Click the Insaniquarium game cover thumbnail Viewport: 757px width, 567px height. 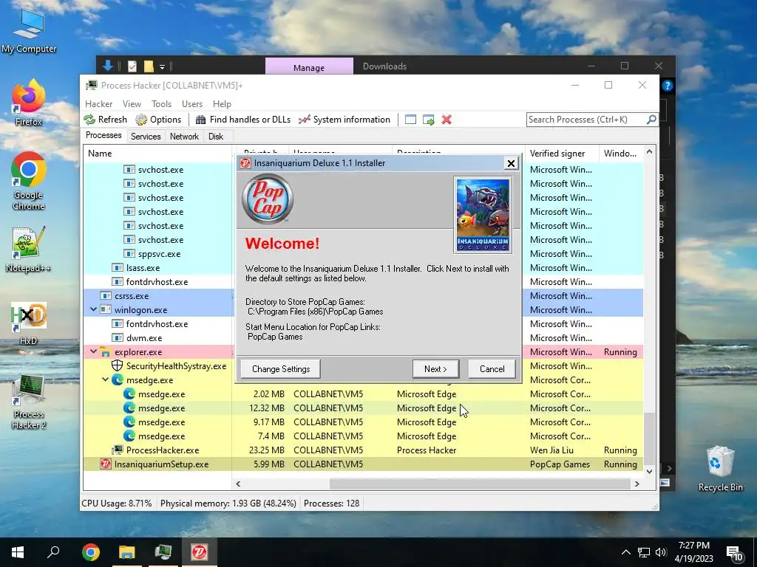483,215
